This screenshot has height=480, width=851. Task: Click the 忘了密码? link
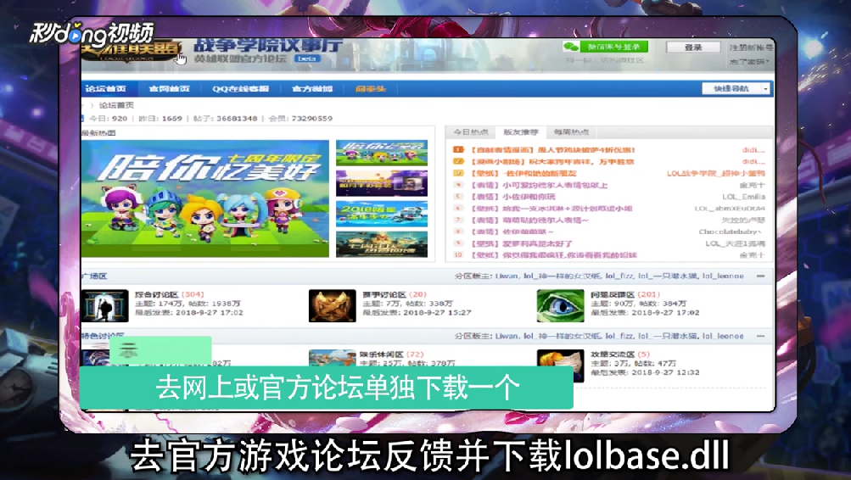pyautogui.click(x=749, y=61)
